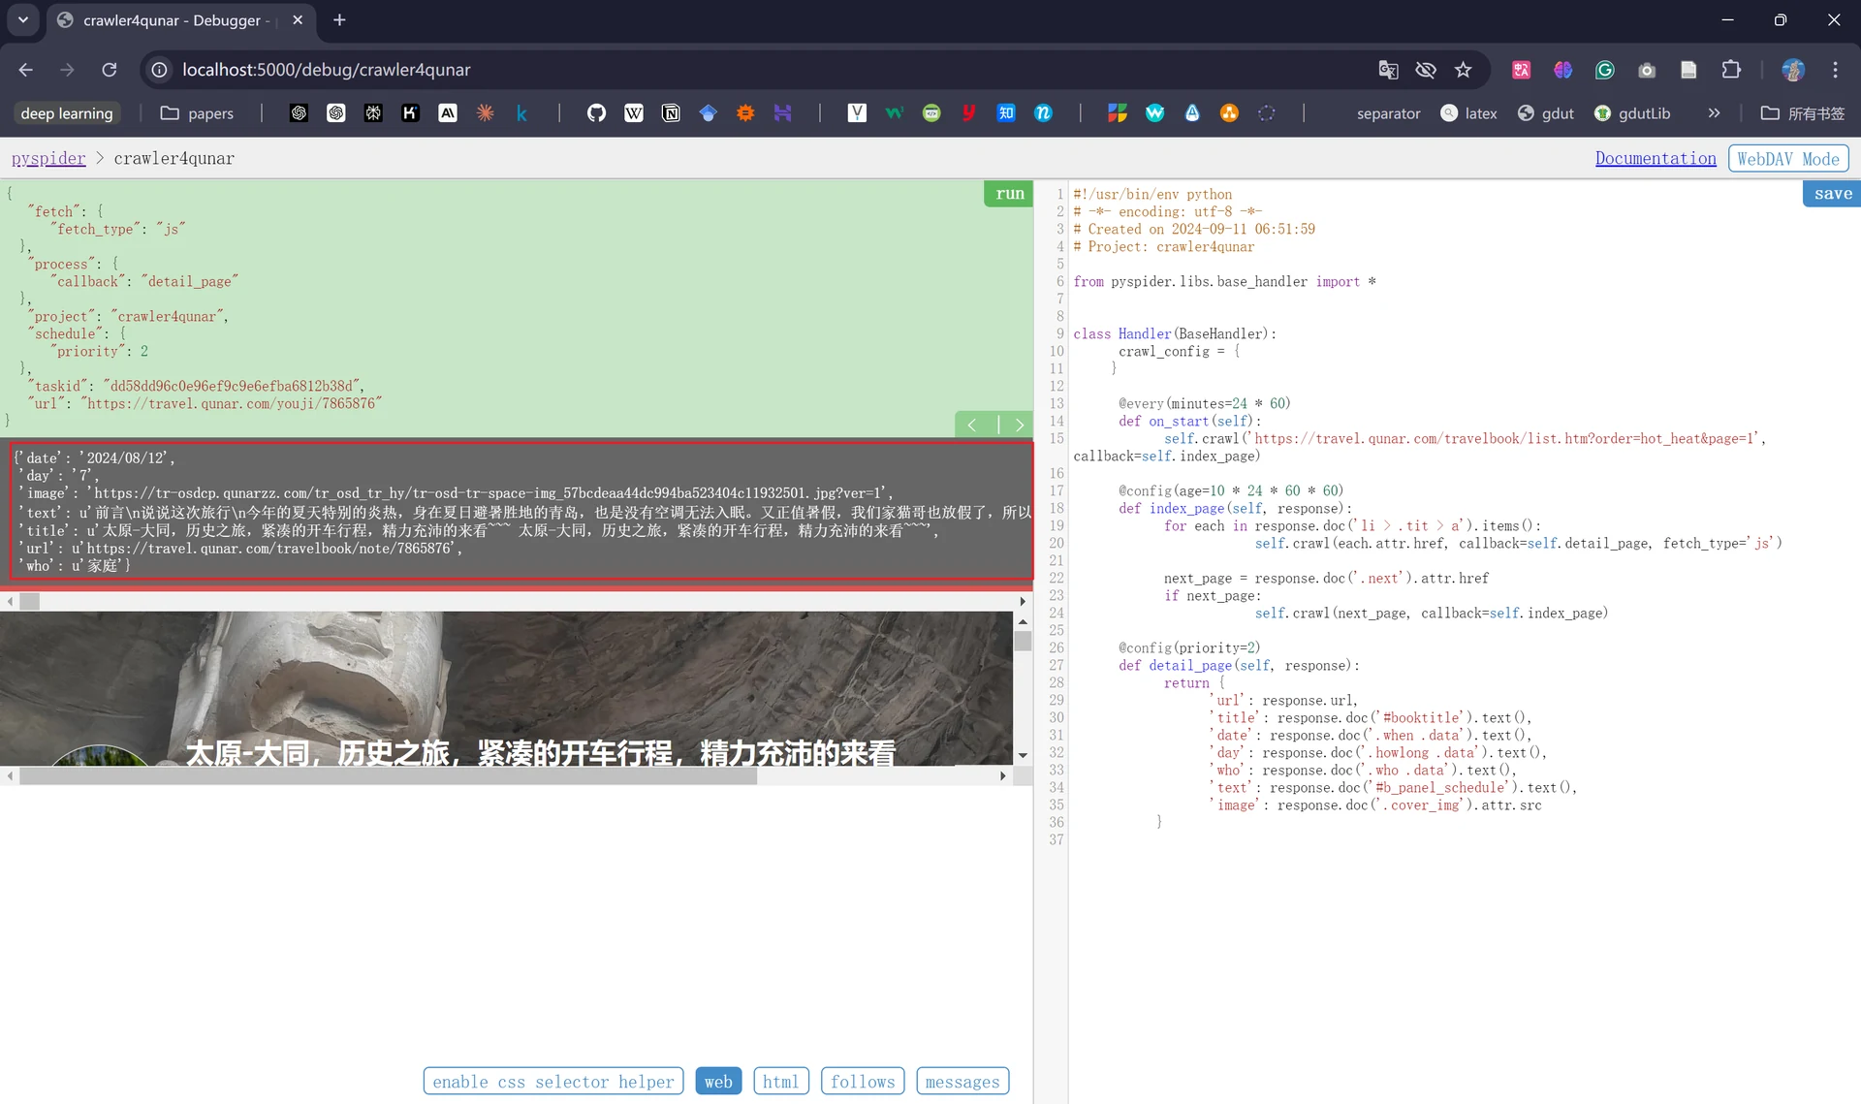Go to next task with right arrow
The height and width of the screenshot is (1104, 1861).
coord(1019,425)
